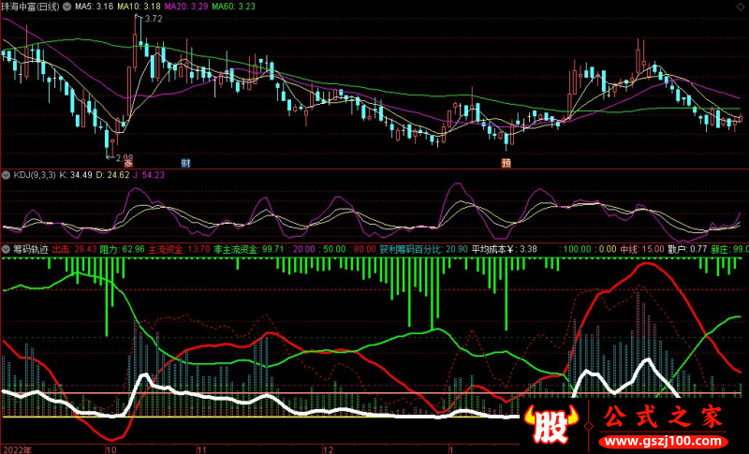Click the D: 24.62 value

(x=112, y=175)
